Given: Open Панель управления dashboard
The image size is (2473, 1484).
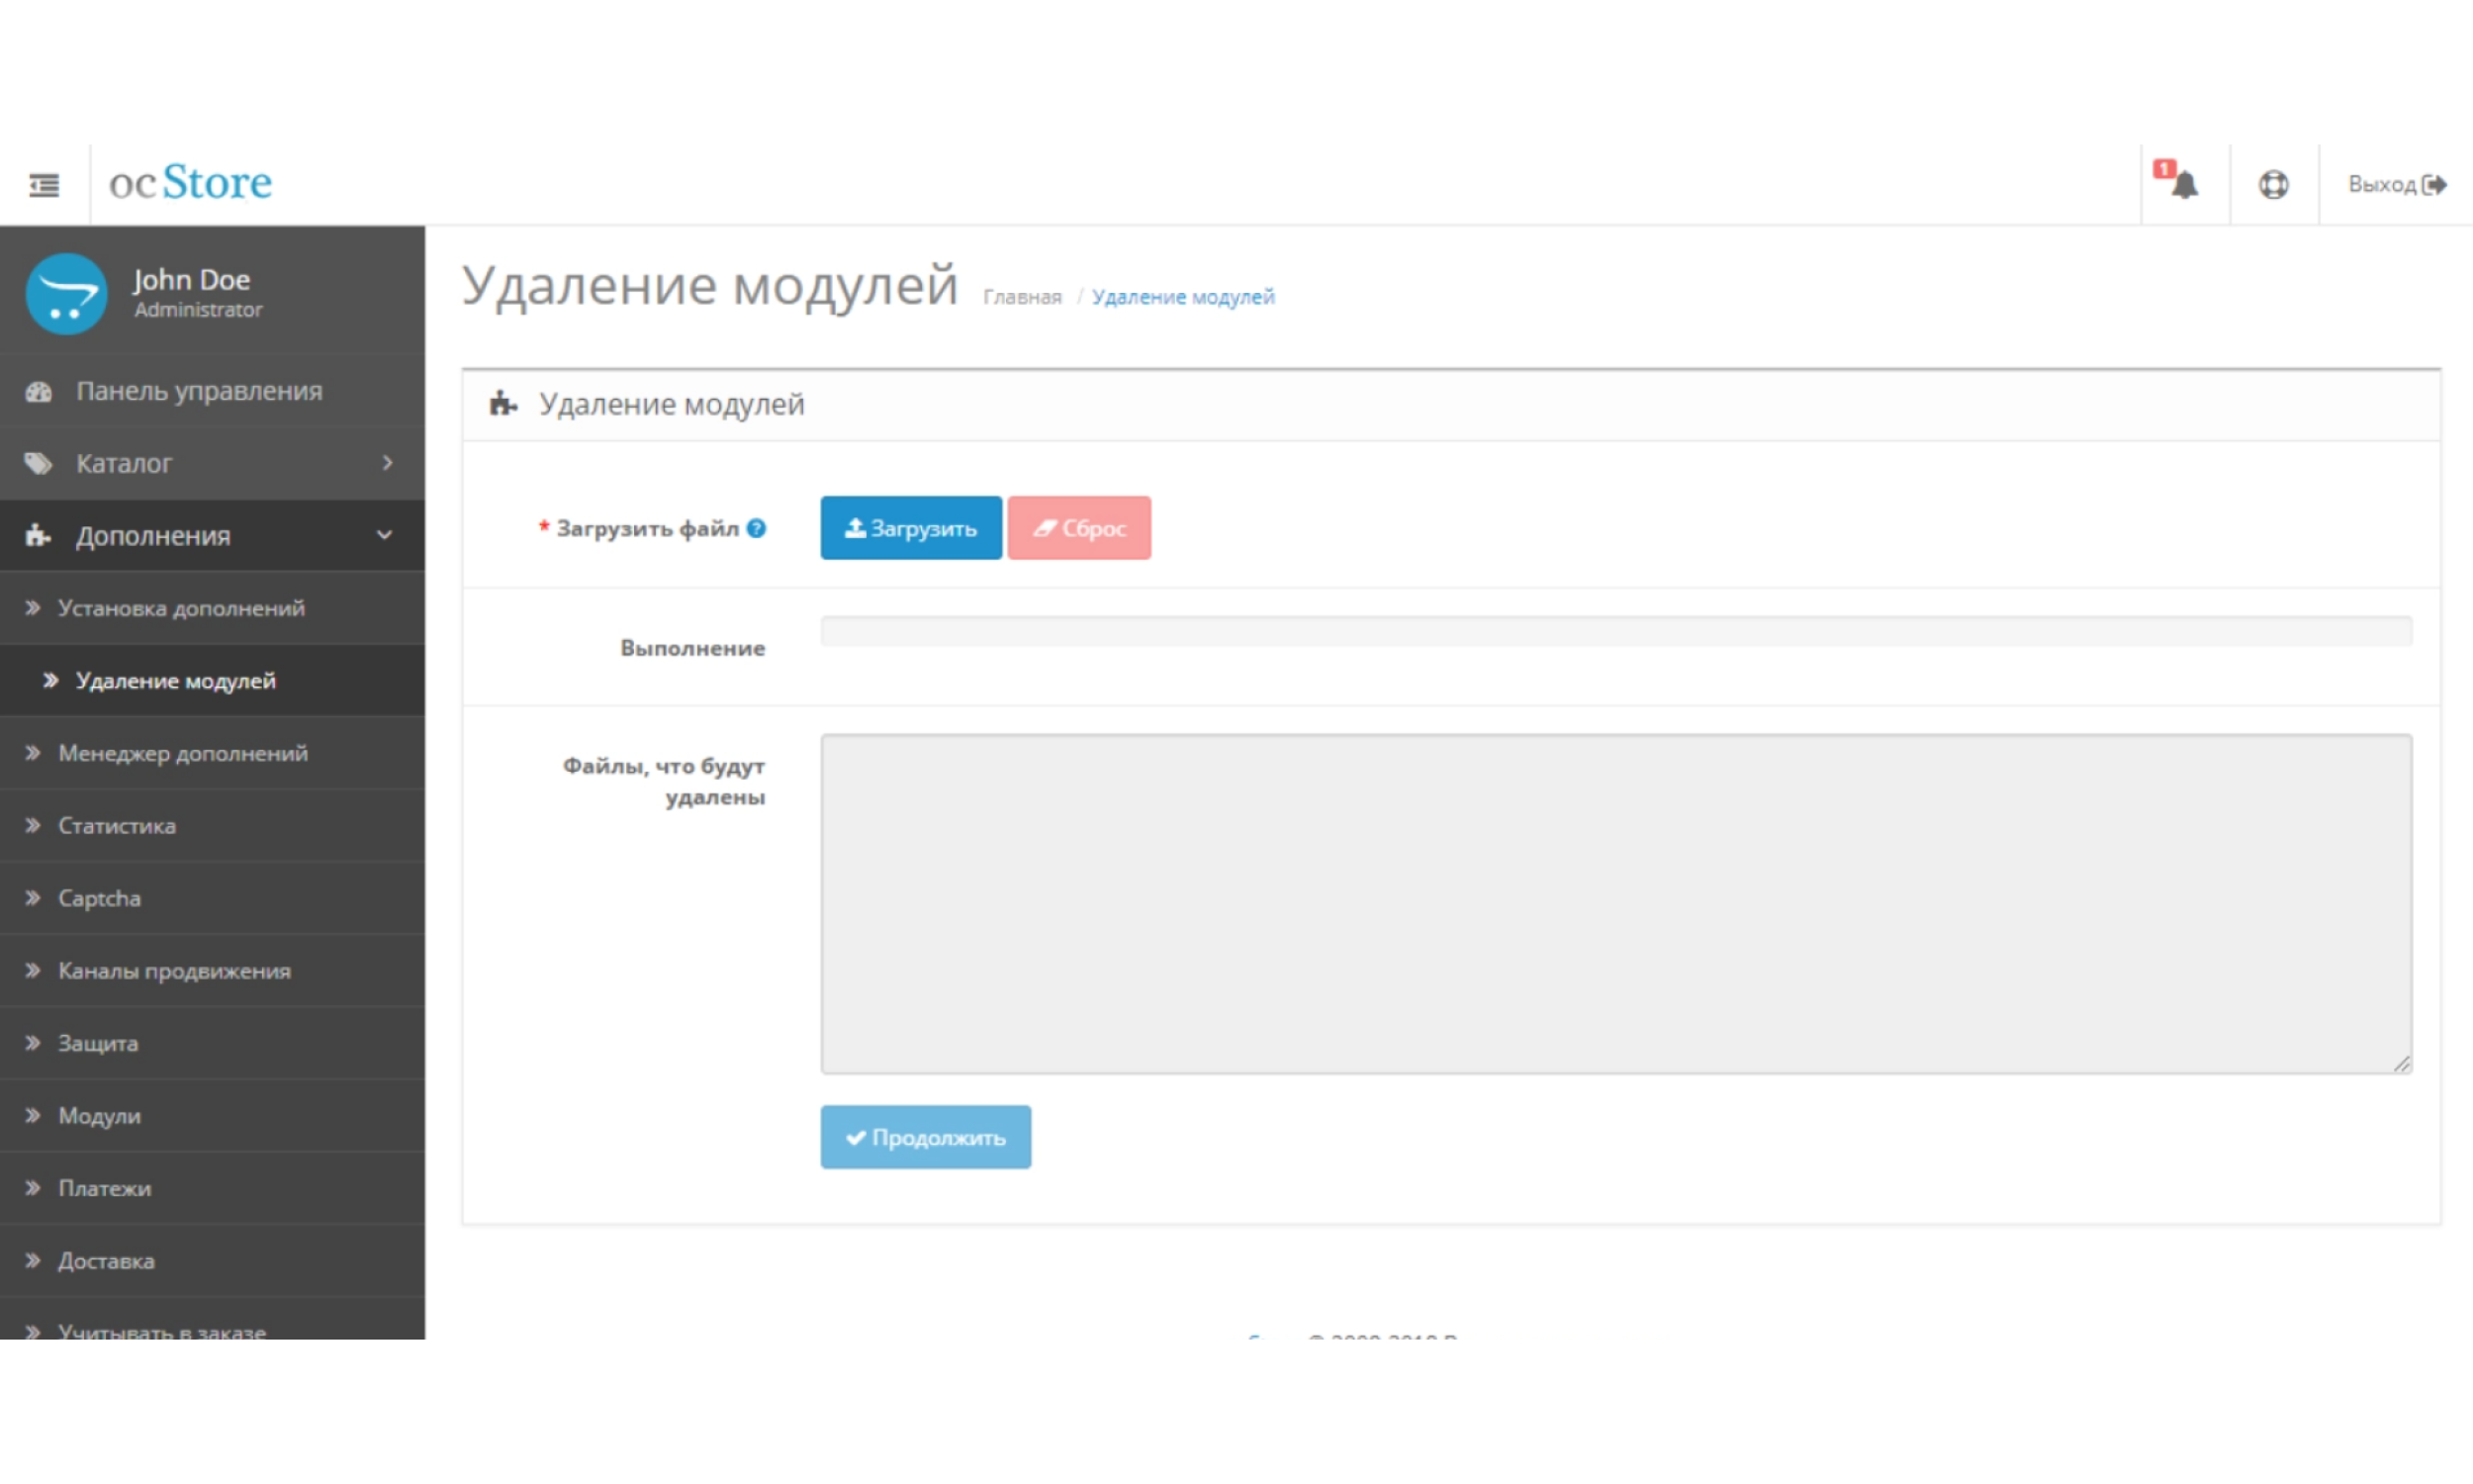Looking at the screenshot, I should (199, 391).
